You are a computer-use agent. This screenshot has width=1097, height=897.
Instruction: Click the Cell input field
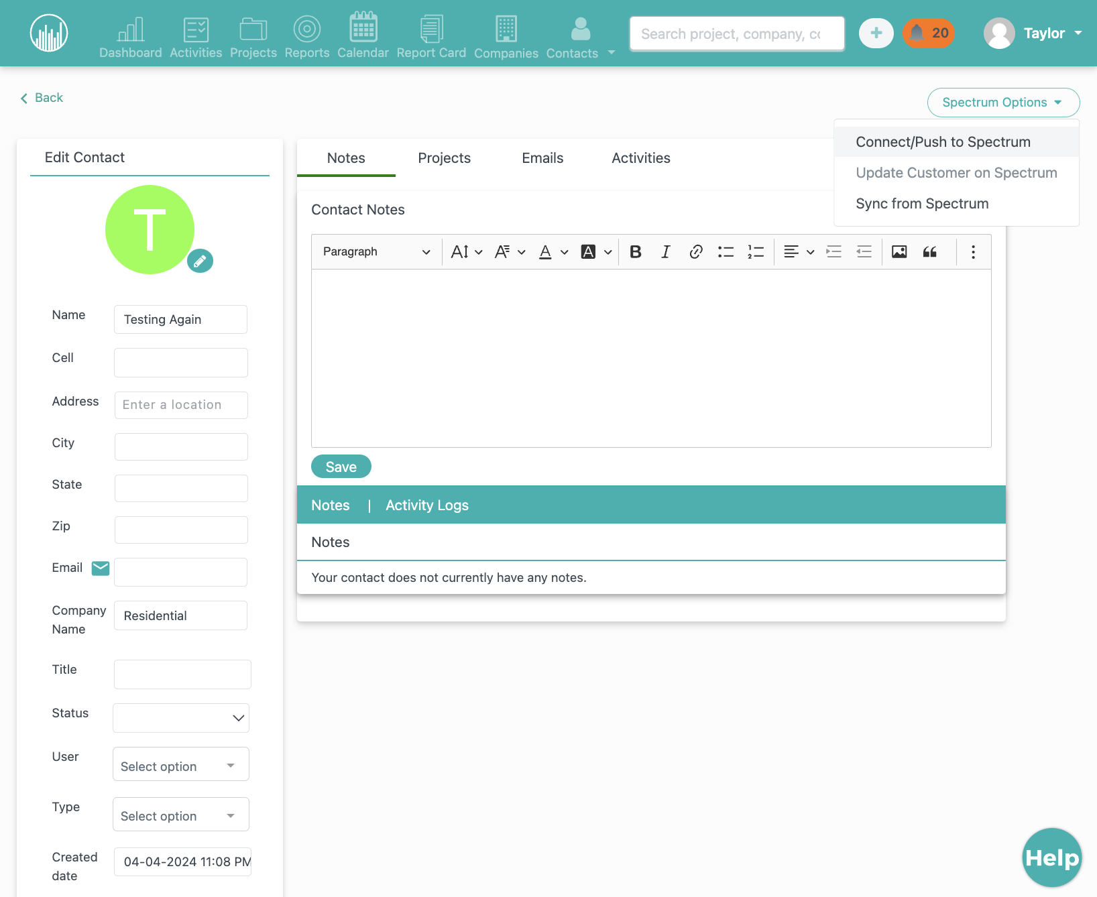pos(181,363)
